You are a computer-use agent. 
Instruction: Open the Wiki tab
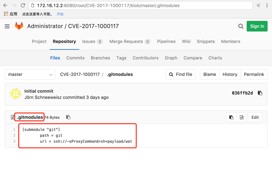coord(186,42)
